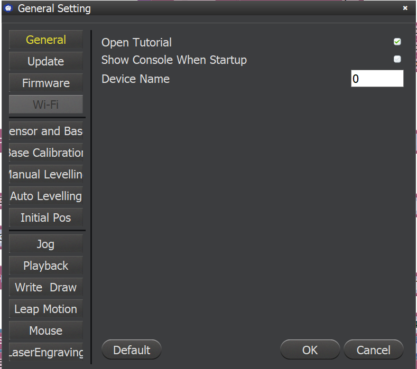Switch to the Firmware tab
The width and height of the screenshot is (417, 369).
[x=46, y=83]
